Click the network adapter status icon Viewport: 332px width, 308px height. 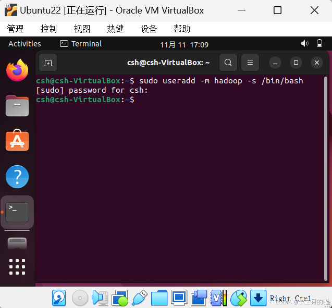(x=120, y=298)
